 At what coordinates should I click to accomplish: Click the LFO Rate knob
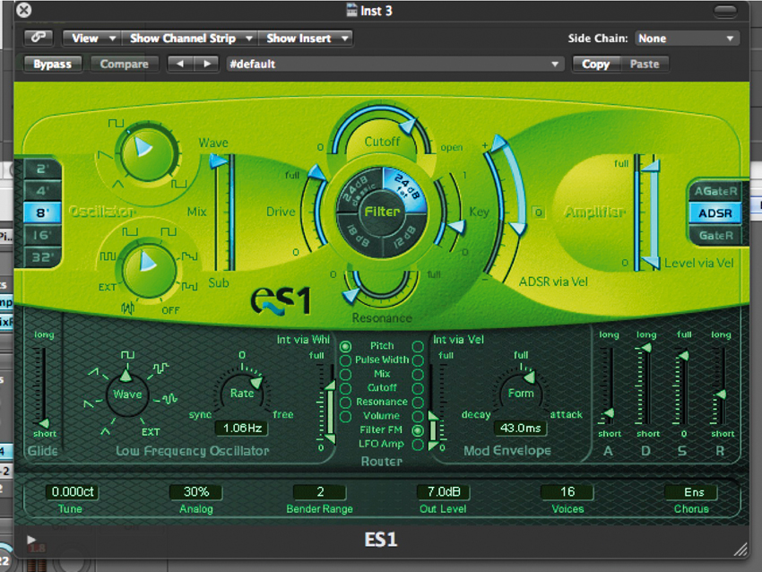click(241, 392)
